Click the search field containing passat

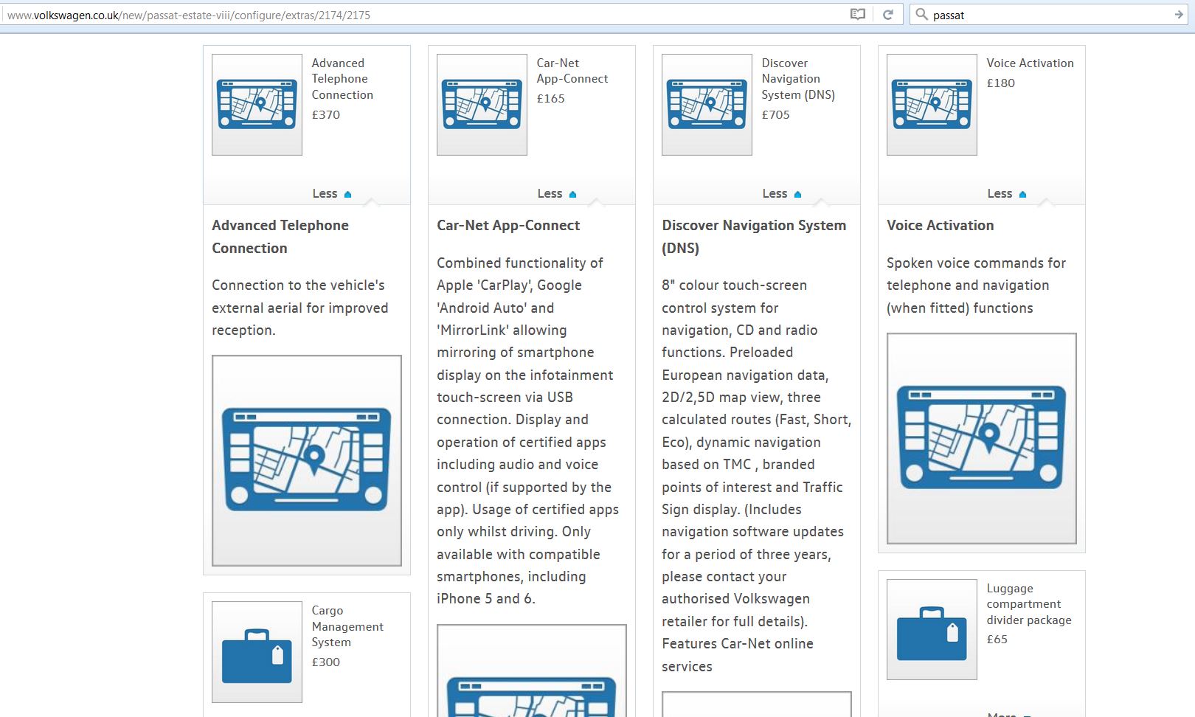[x=1047, y=15]
